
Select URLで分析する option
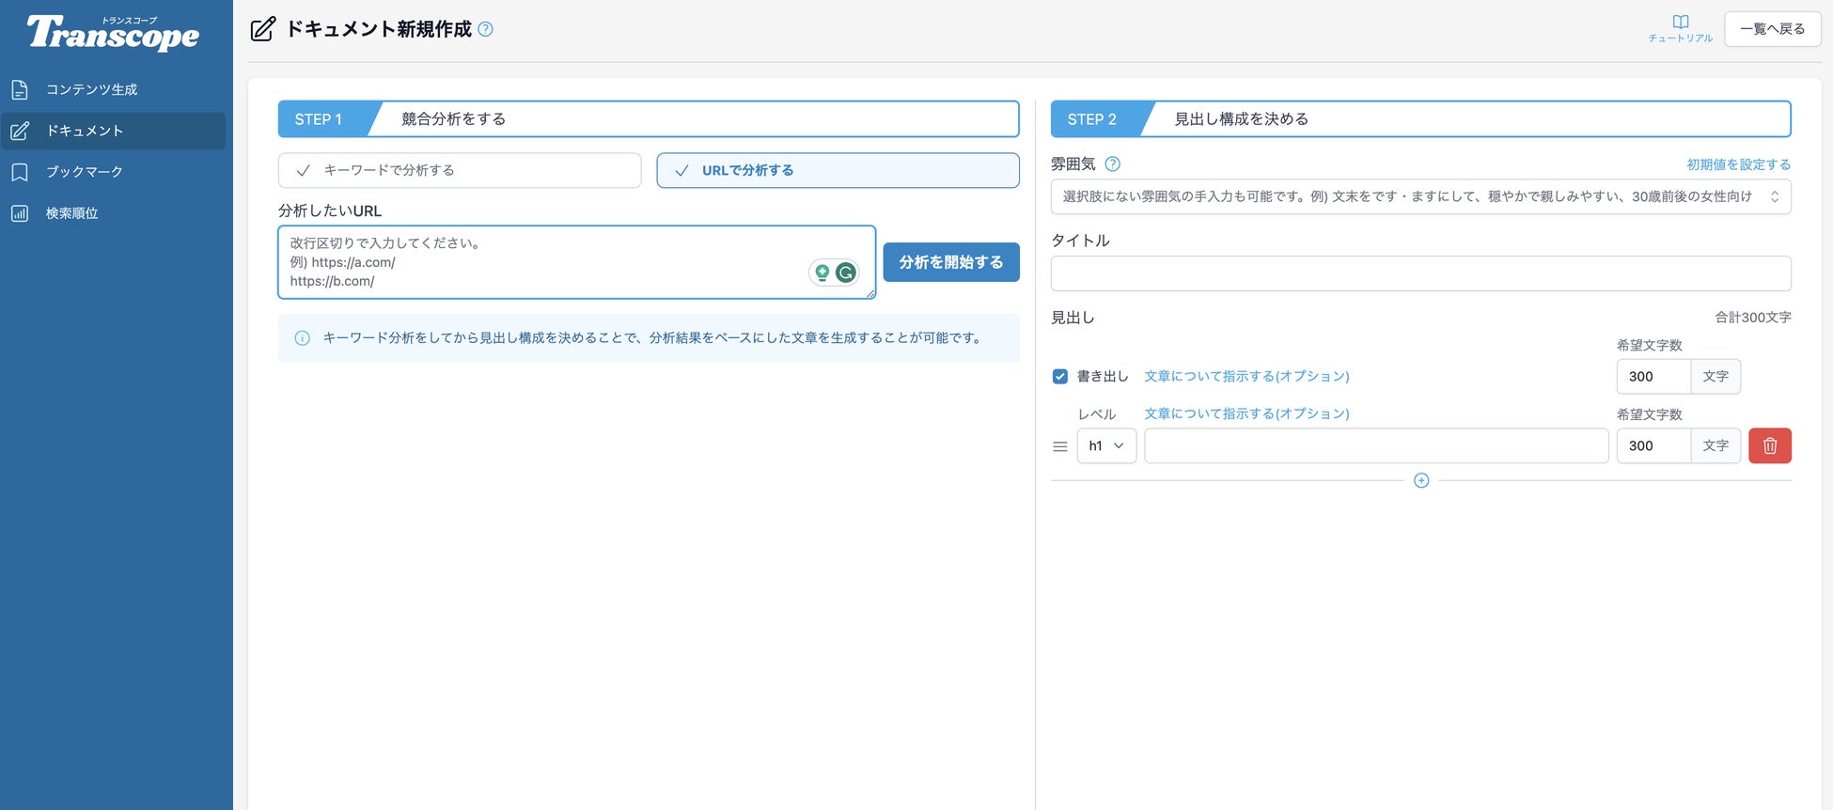[x=838, y=171]
